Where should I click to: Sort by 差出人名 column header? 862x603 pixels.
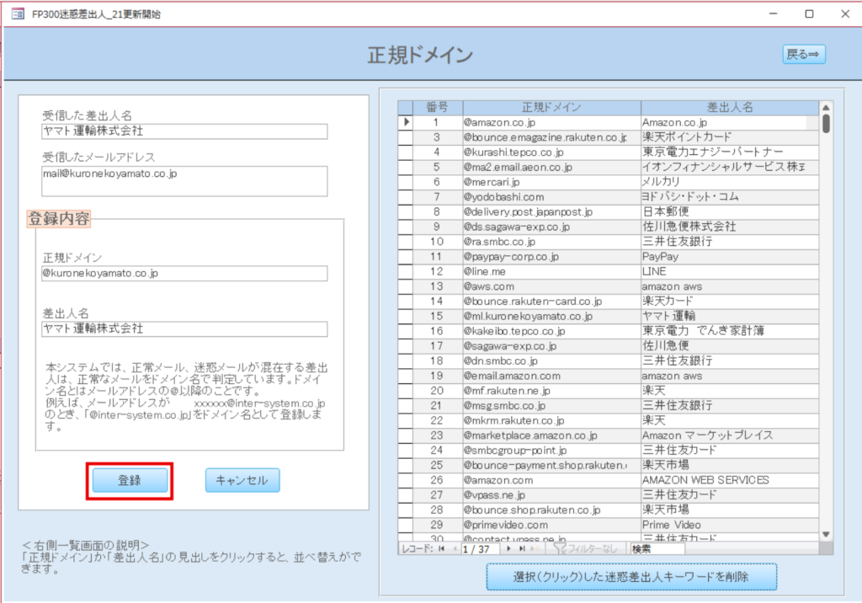point(729,108)
